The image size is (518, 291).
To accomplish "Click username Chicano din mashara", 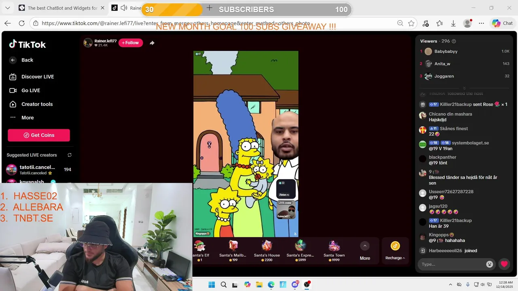I will tap(450, 114).
